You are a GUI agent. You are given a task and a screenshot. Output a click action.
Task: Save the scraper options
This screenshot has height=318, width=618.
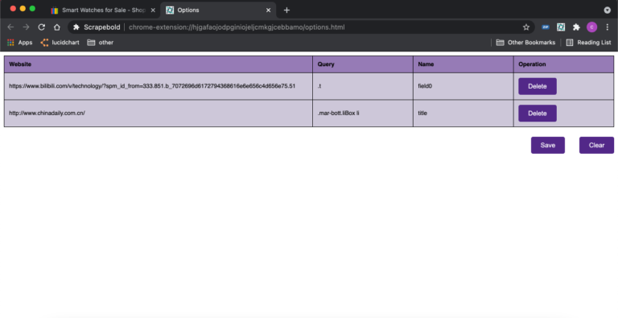click(547, 145)
